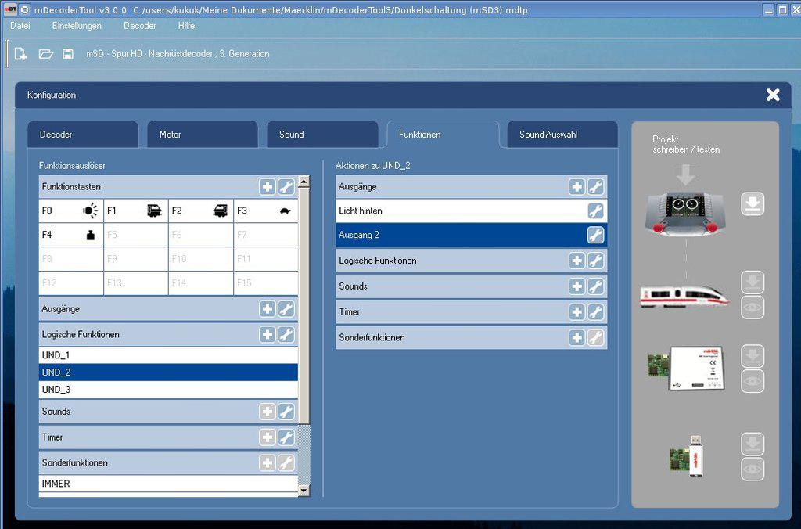
Task: Click wrench icon next to Licht hinten
Action: (x=595, y=211)
